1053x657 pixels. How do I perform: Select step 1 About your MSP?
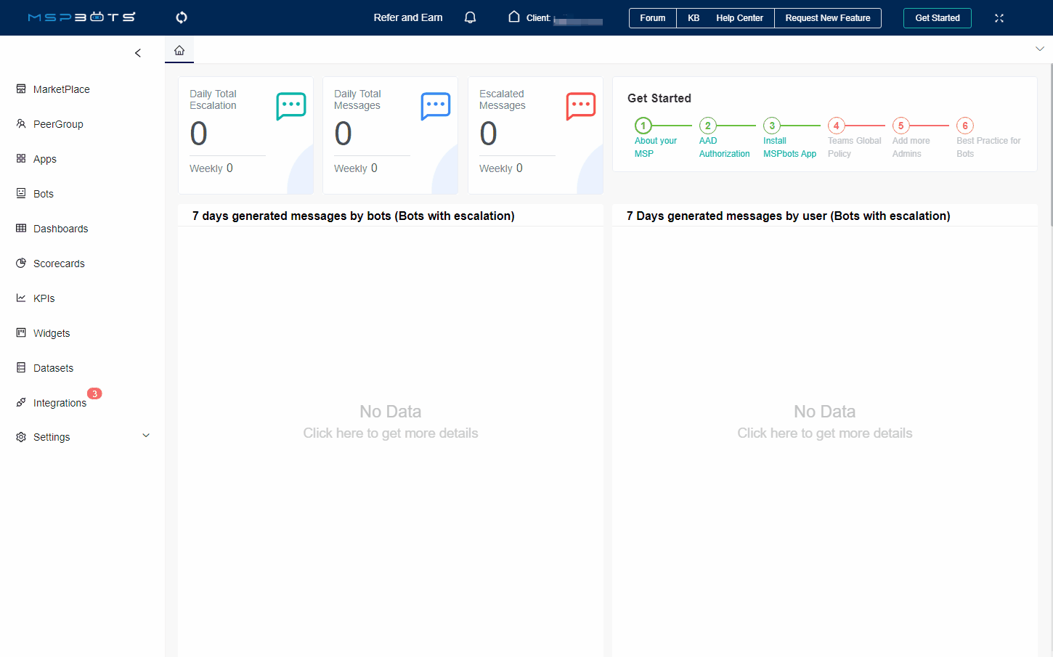coord(643,126)
